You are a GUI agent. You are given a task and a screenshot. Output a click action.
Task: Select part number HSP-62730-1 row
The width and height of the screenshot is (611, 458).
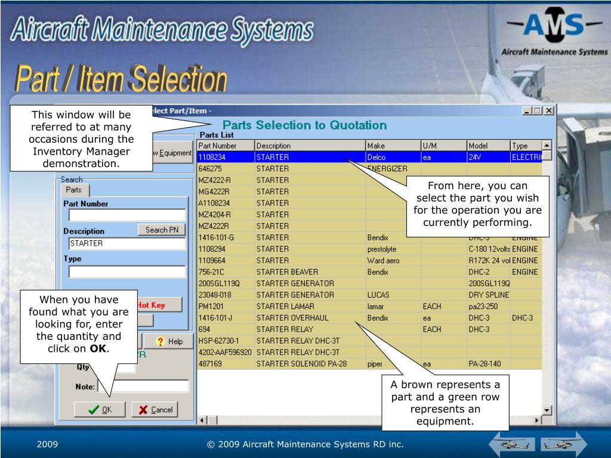[369, 341]
